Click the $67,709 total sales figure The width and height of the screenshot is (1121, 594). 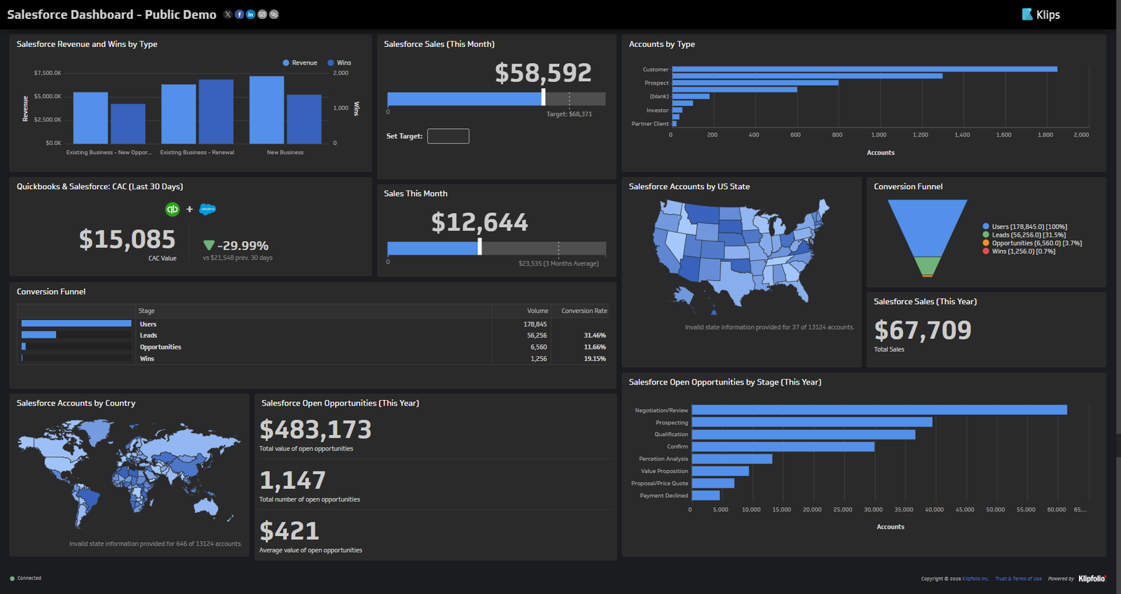point(923,330)
